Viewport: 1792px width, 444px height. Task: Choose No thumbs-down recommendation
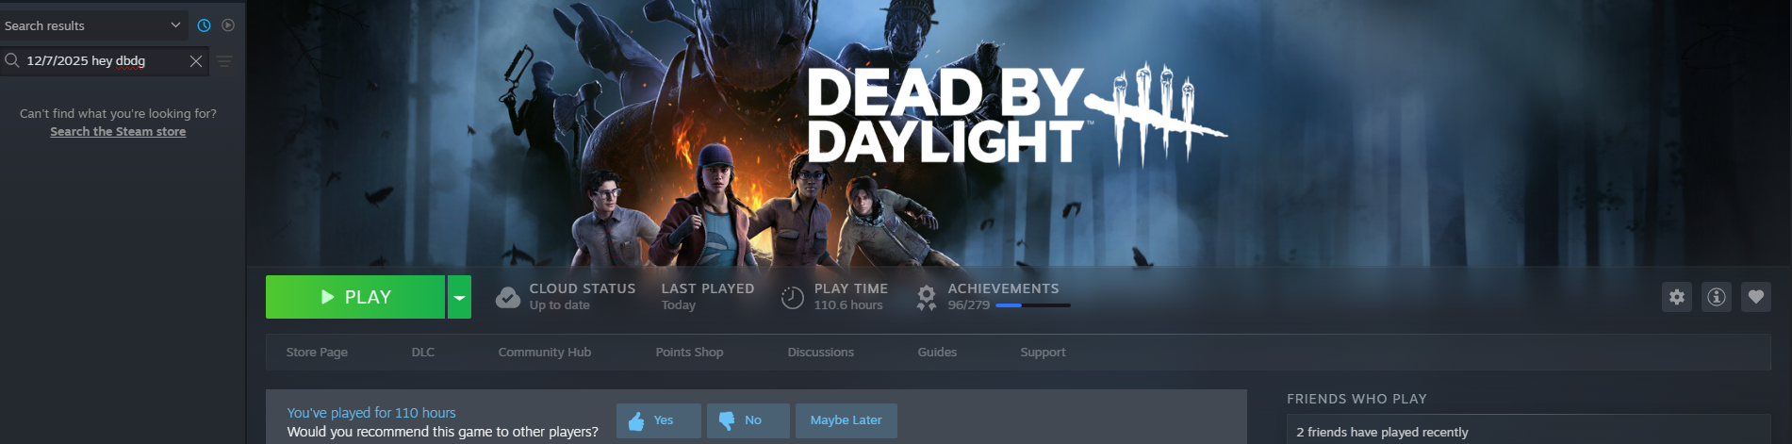748,420
